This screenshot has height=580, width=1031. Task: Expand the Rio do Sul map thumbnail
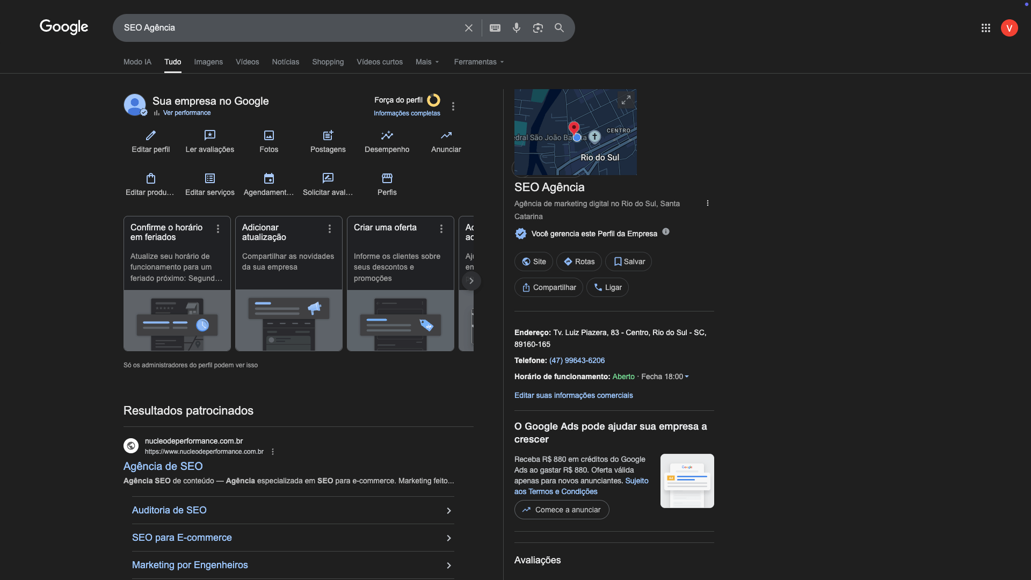626,100
